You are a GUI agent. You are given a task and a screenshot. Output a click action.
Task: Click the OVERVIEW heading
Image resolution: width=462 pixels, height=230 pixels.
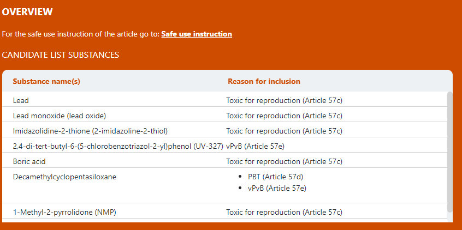(x=27, y=12)
